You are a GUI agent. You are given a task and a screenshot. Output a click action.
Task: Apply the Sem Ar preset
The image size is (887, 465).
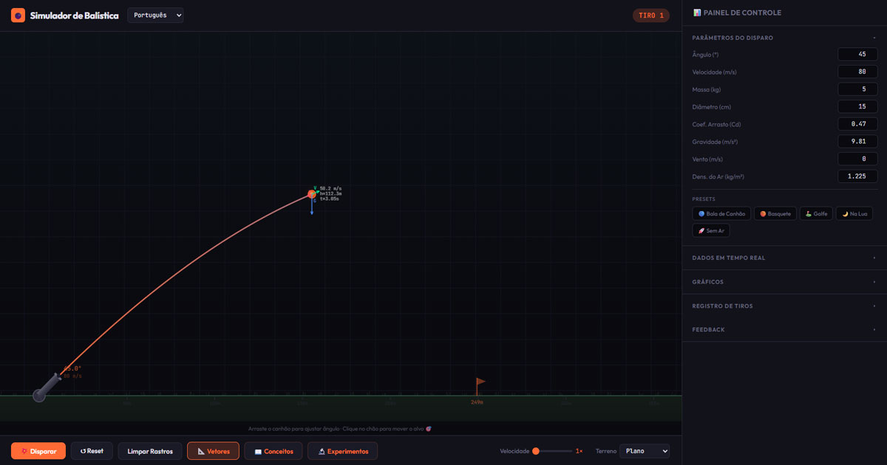pos(711,230)
